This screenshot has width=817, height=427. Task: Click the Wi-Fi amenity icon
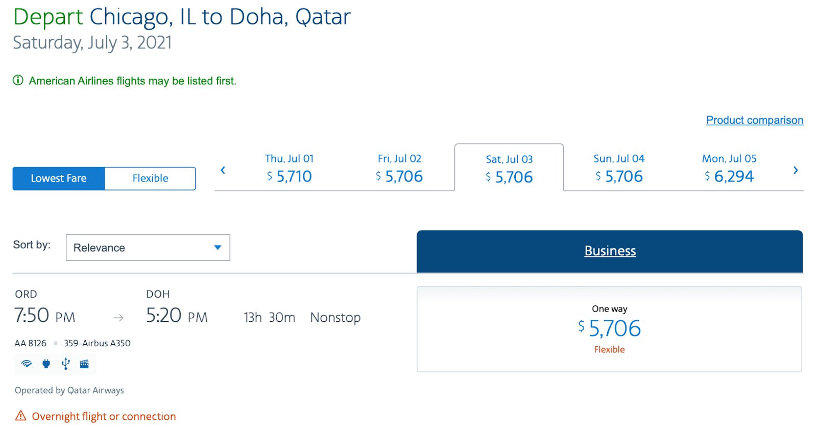(x=27, y=364)
